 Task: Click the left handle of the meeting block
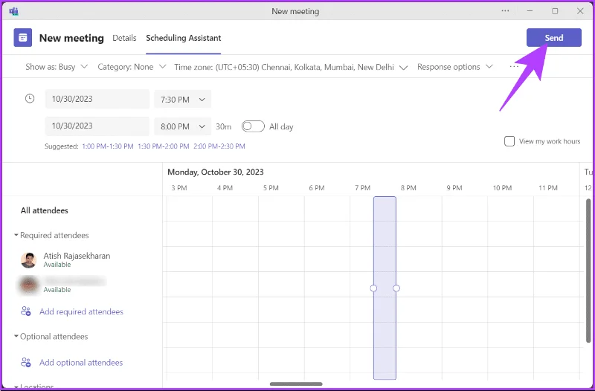coord(373,288)
